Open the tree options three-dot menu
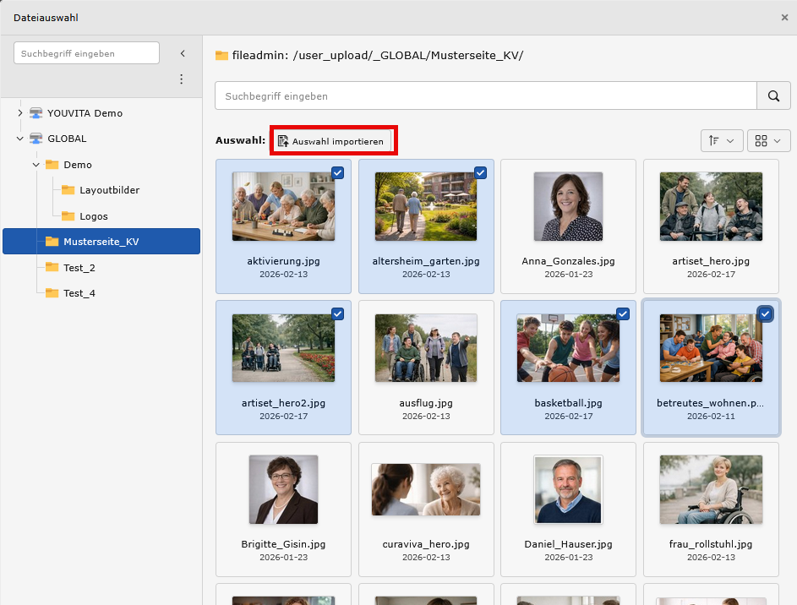Viewport: 797px width, 605px height. pos(182,79)
